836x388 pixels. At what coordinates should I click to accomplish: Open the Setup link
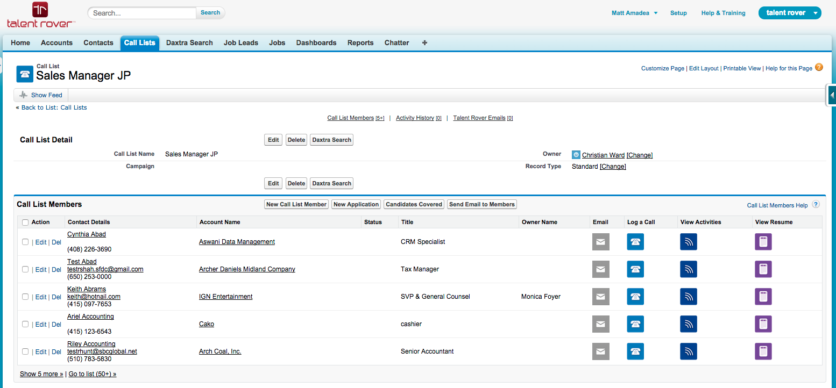678,13
